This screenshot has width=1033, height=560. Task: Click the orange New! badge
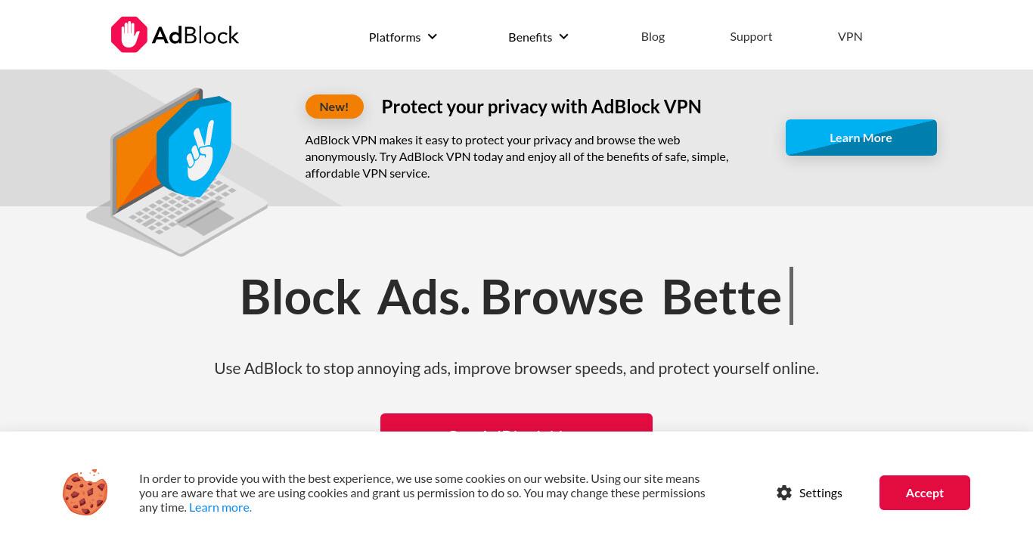click(334, 107)
